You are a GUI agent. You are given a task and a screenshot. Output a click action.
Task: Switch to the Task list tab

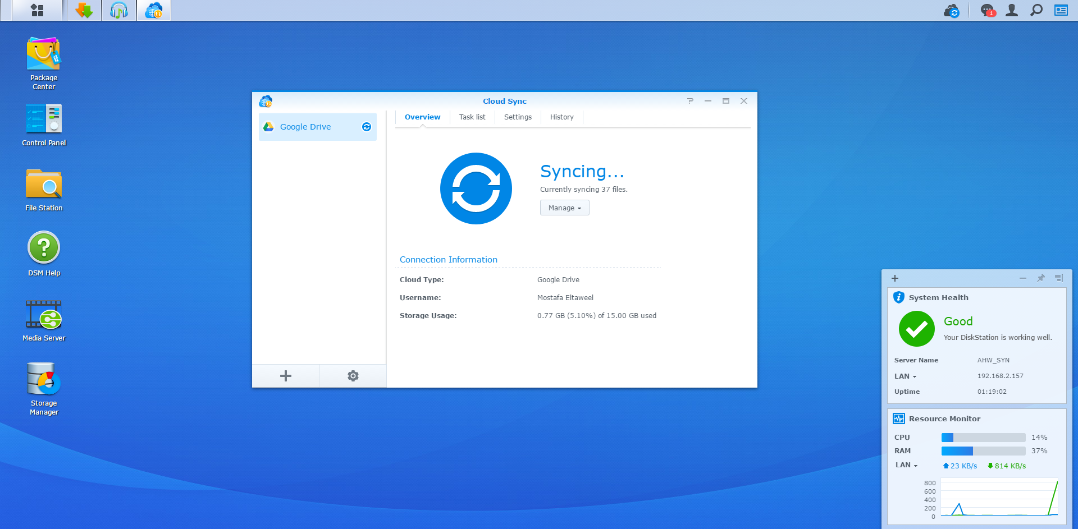tap(472, 117)
